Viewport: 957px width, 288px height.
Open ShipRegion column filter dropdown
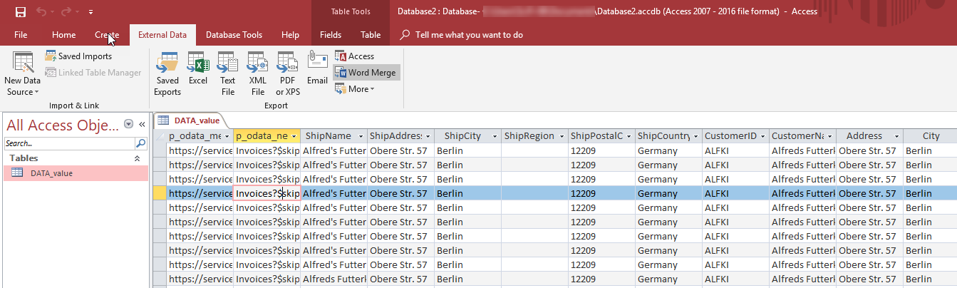tap(562, 136)
